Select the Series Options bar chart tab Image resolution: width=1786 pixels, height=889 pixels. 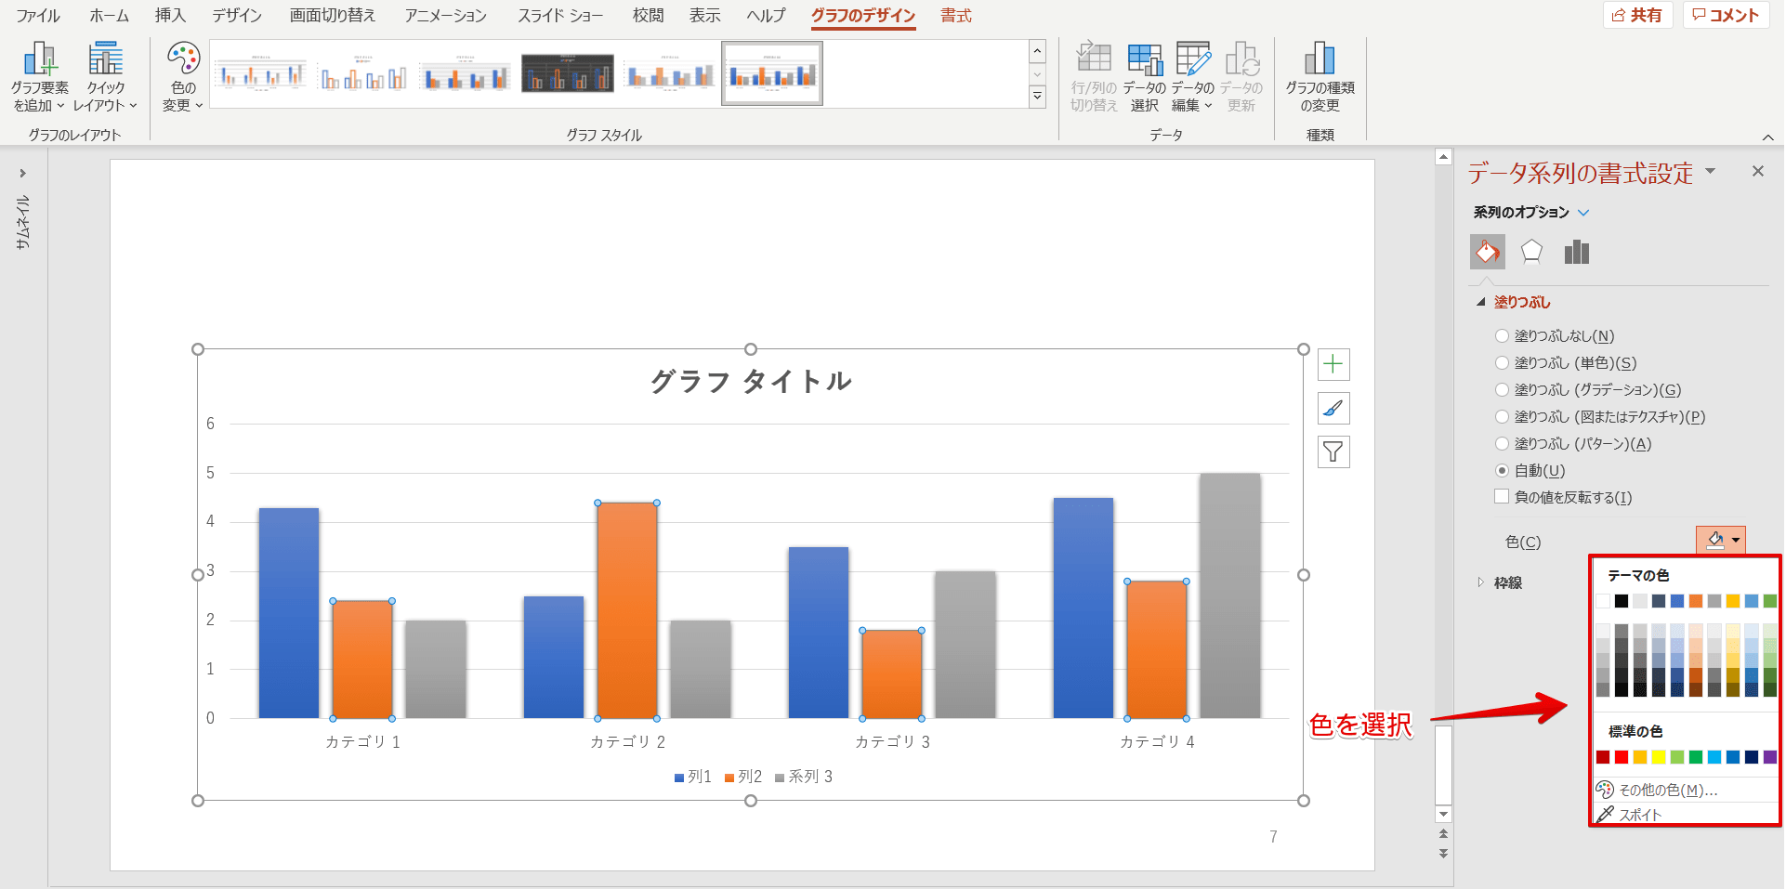(1577, 252)
